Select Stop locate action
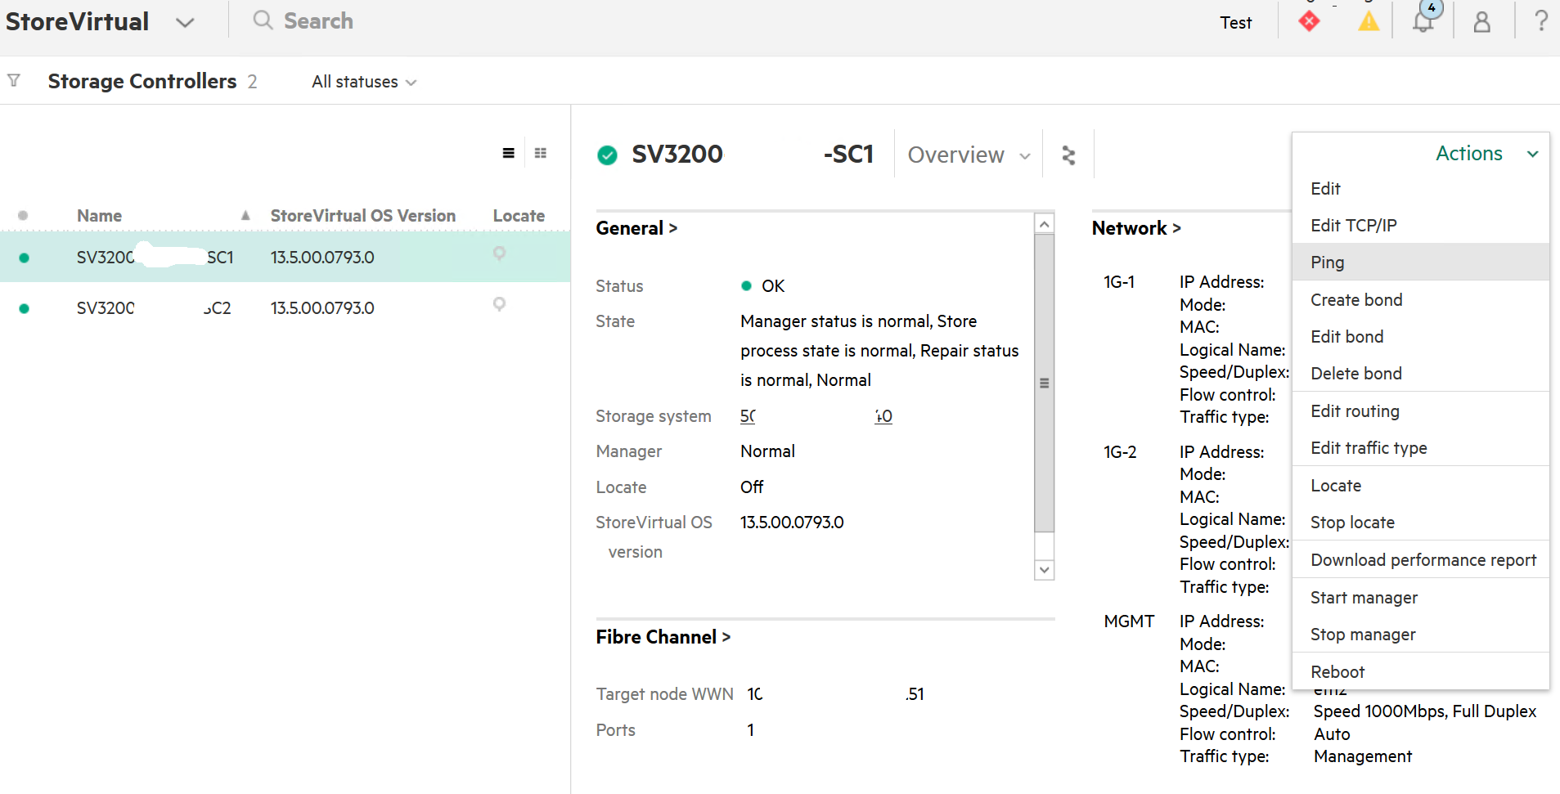Screen dimensions: 1560x794 [1421, 523]
